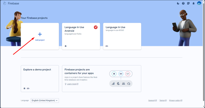Image resolution: width=205 pixels, height=108 pixels.
Task: Click iOS icon in Language In Use card
Action: pos(107,46)
